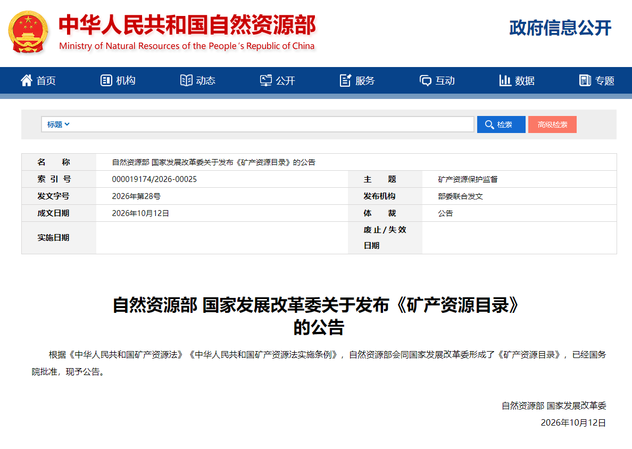The height and width of the screenshot is (449, 632).
Task: Open the 服务 nav menu item
Action: tap(357, 81)
